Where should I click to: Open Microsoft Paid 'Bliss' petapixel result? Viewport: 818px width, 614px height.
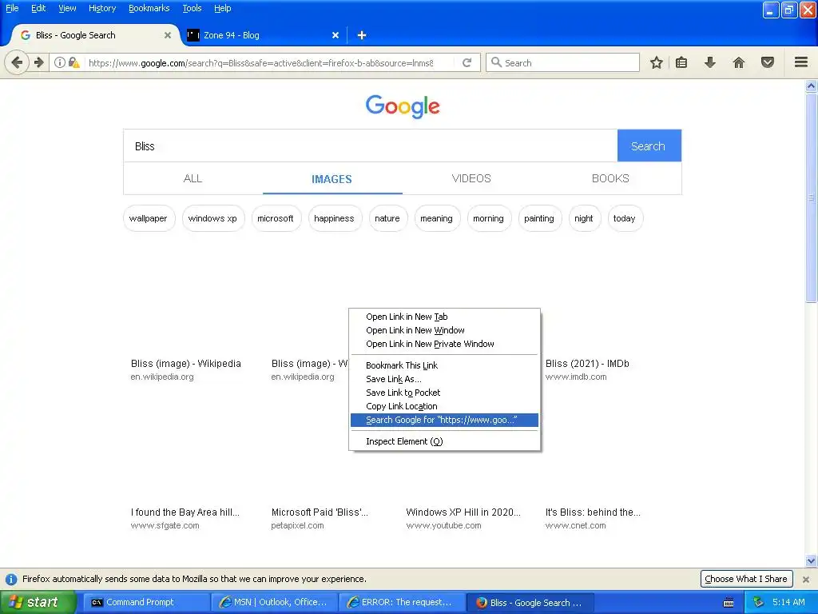click(320, 512)
